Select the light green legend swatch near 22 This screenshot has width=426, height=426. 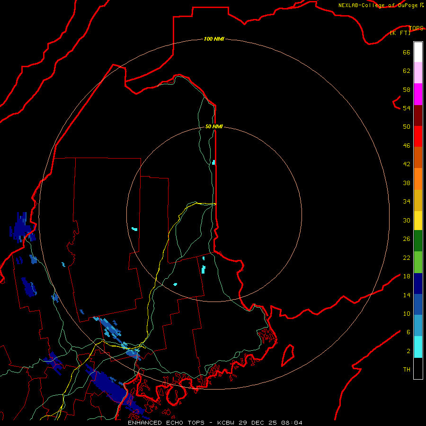(418, 262)
